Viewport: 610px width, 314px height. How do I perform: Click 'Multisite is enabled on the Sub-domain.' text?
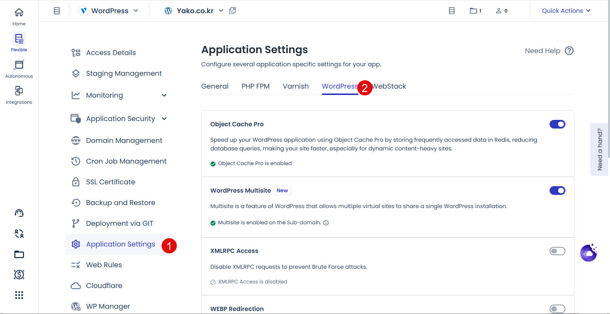[x=270, y=223]
